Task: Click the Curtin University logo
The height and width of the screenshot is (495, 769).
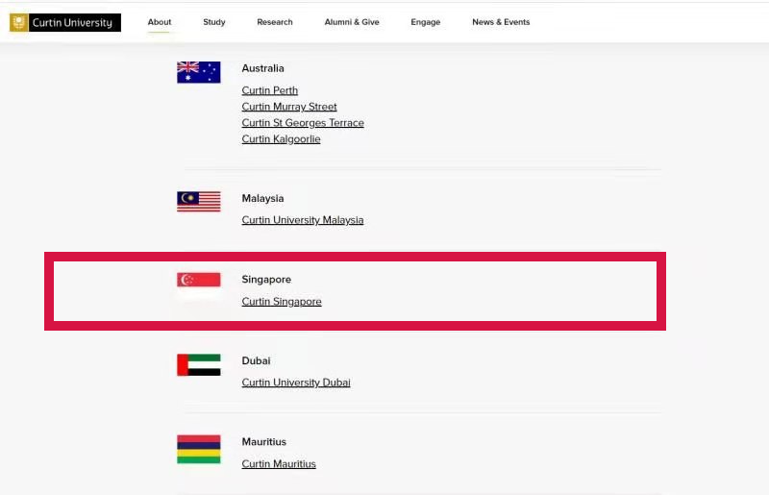Action: (65, 22)
